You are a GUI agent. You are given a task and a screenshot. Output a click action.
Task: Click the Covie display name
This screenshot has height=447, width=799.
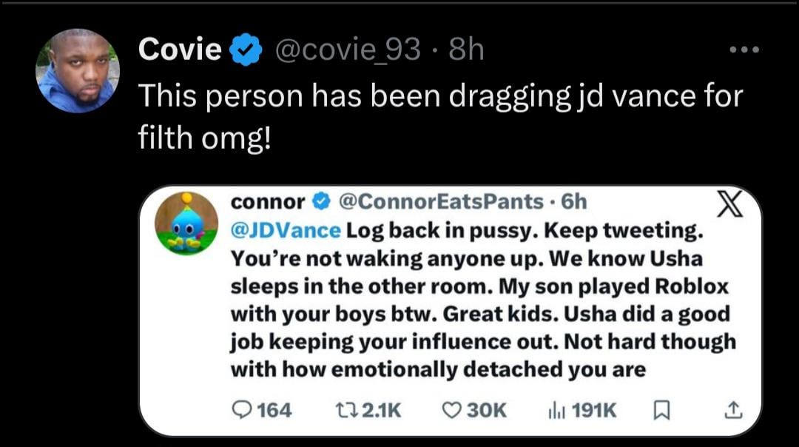pos(181,50)
